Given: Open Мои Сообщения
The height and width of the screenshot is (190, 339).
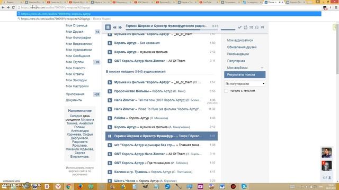Looking at the screenshot, I should [x=78, y=56].
